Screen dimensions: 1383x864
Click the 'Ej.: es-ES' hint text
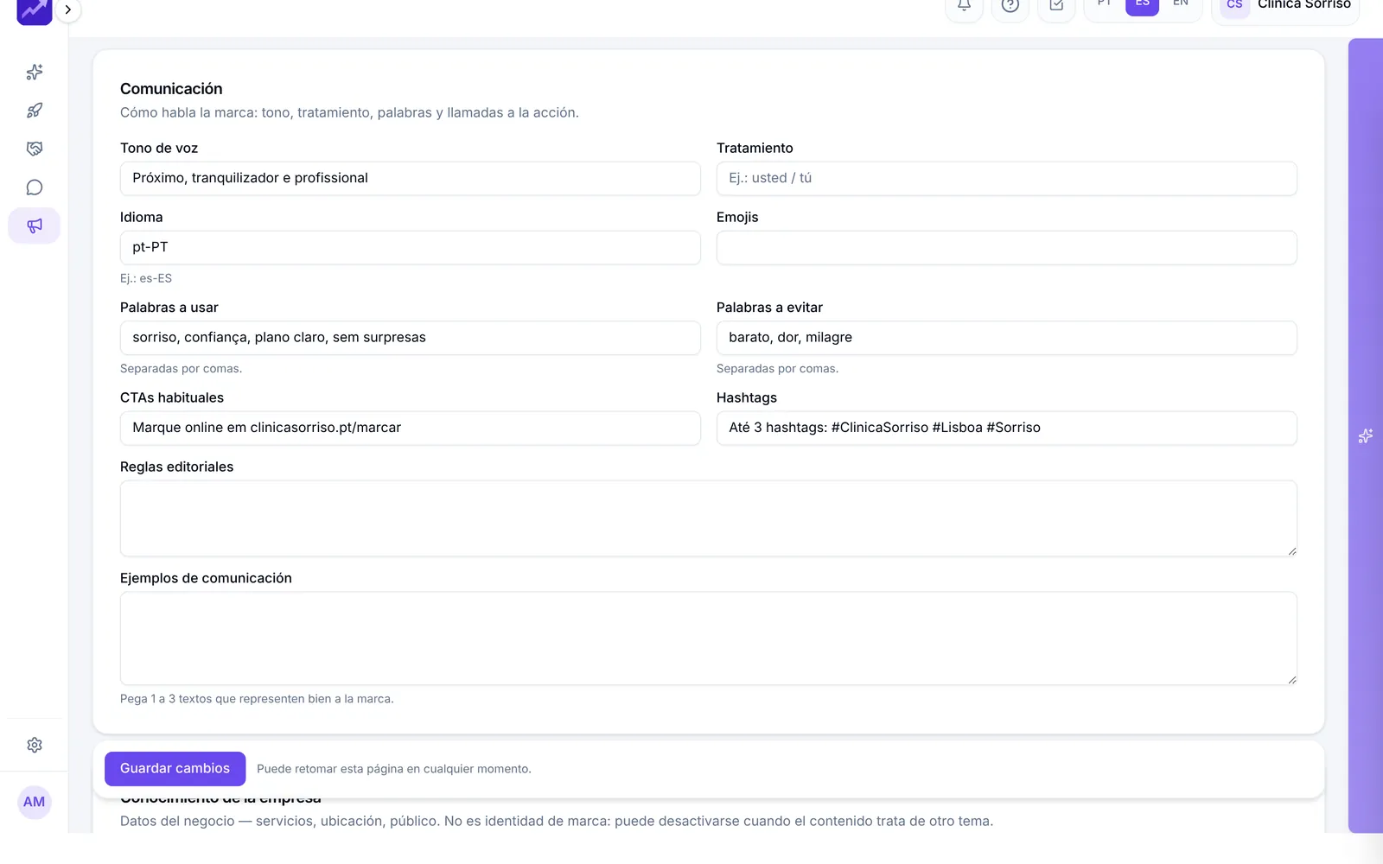pos(146,278)
